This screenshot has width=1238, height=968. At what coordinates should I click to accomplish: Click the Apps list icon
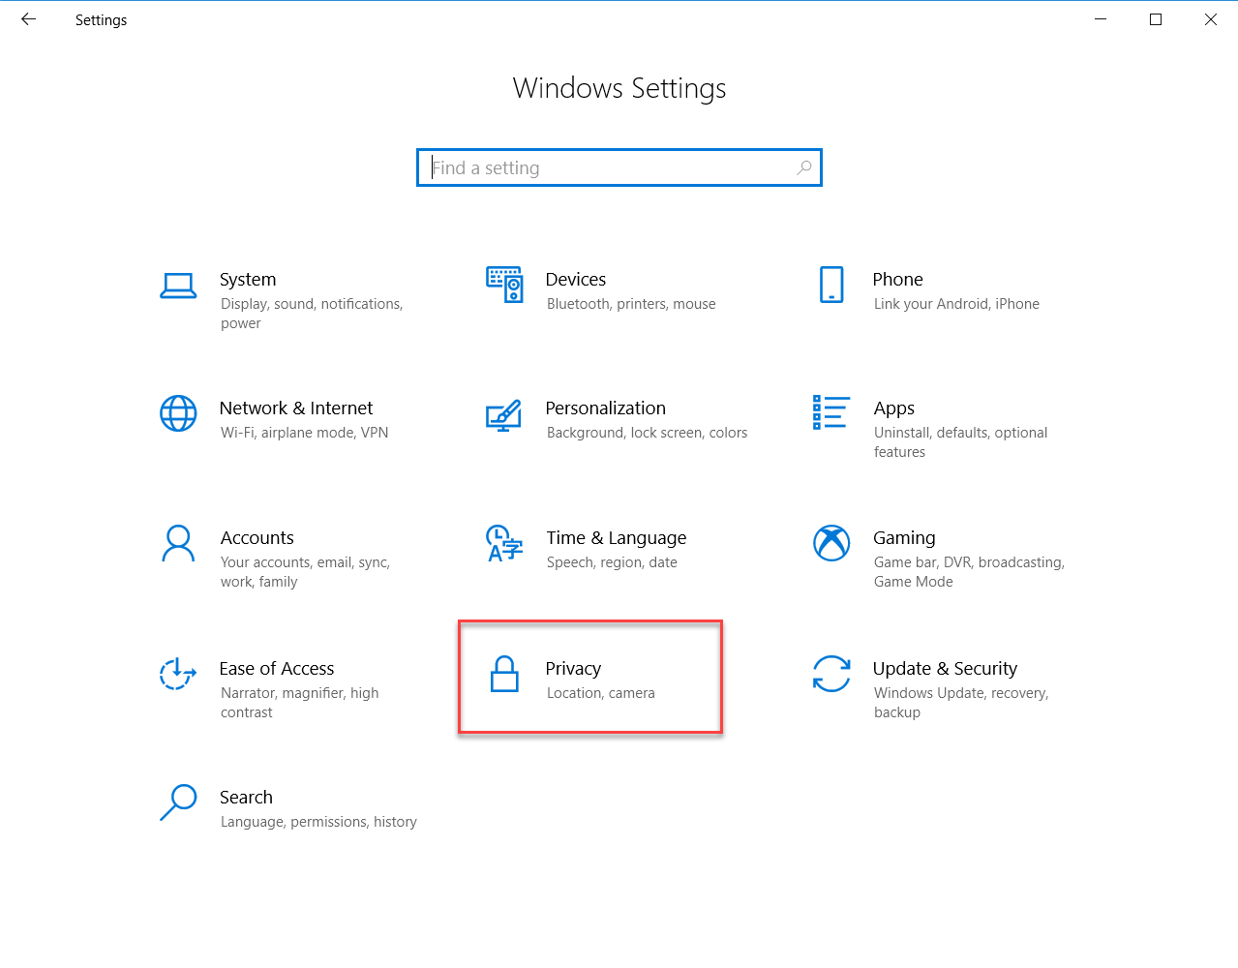tap(831, 412)
